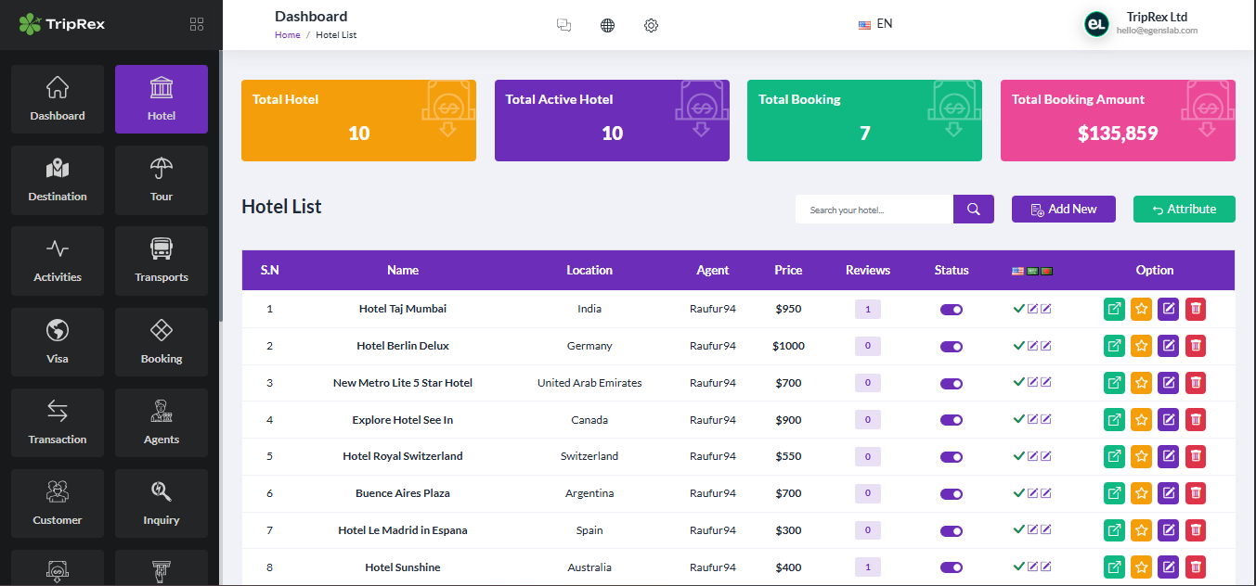1256x586 pixels.
Task: Toggle the sidebar grid menu icon
Action: coord(197,24)
